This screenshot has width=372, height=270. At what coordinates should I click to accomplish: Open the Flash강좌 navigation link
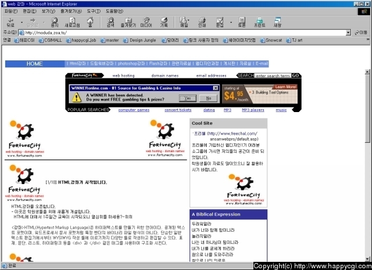(x=158, y=63)
